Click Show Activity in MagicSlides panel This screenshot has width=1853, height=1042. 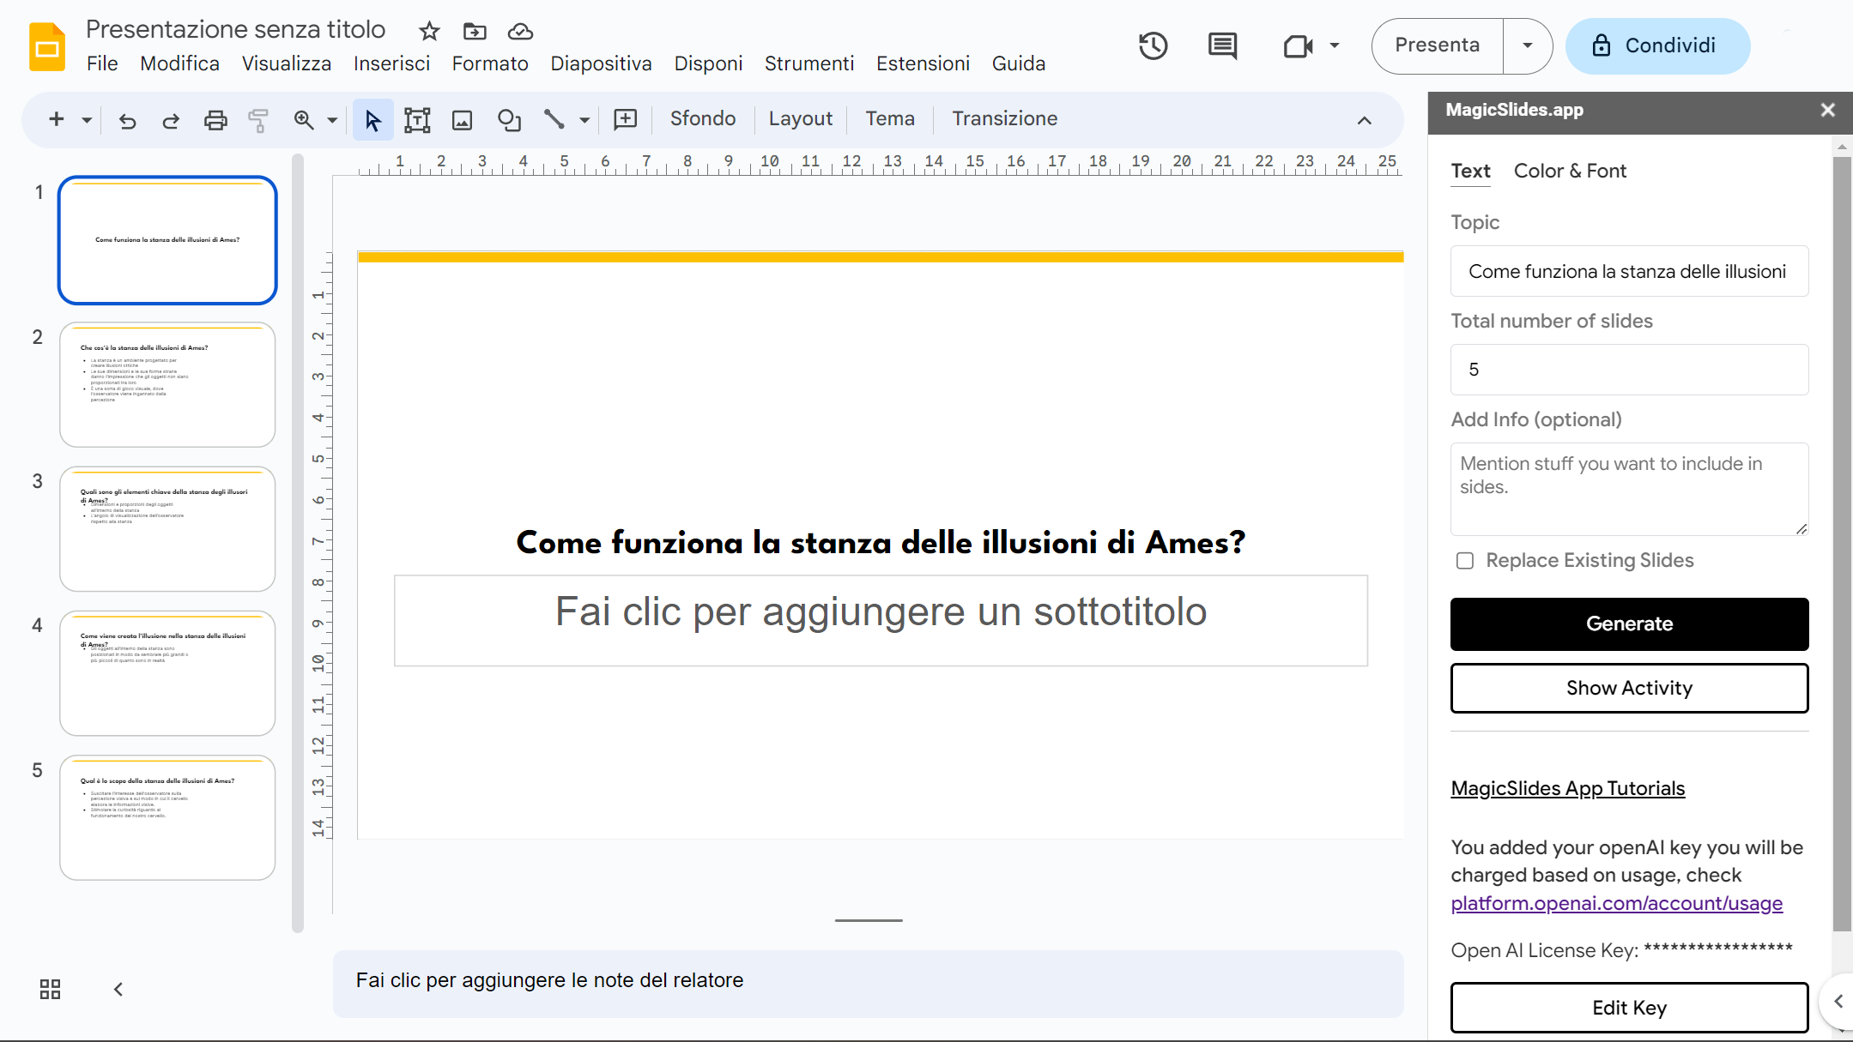(x=1628, y=688)
